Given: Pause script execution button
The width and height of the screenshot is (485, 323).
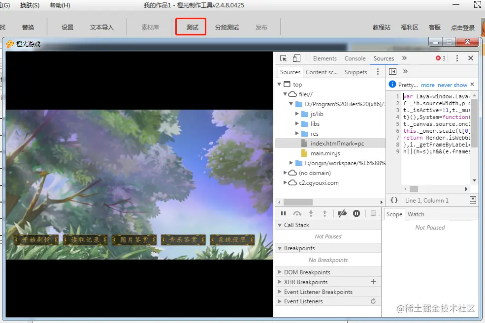Looking at the screenshot, I should coord(283,213).
